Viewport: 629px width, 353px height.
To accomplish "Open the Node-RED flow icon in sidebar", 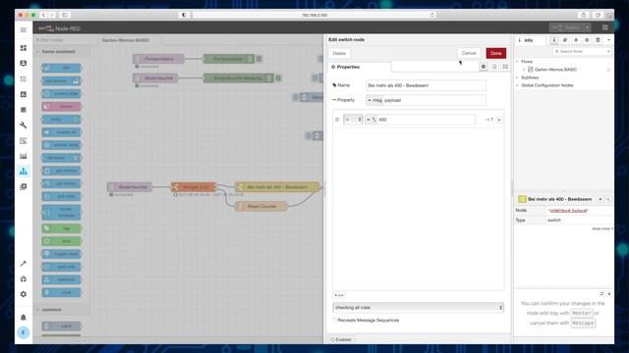I will 24,172.
